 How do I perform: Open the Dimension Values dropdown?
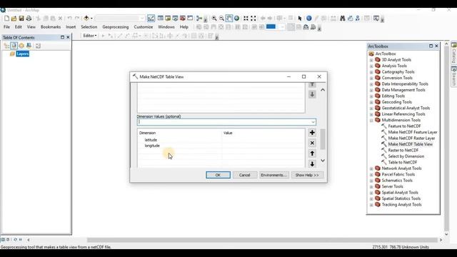[313, 122]
